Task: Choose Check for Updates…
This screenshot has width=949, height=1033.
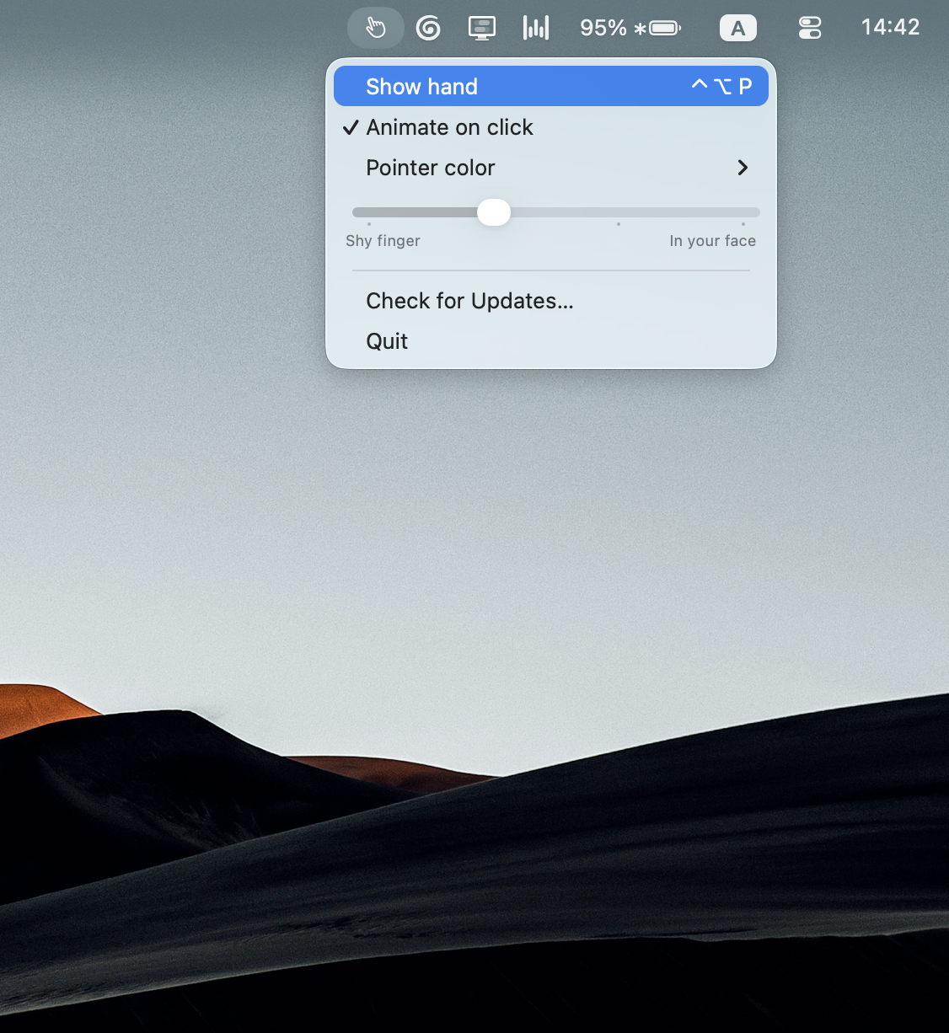Action: (x=551, y=301)
